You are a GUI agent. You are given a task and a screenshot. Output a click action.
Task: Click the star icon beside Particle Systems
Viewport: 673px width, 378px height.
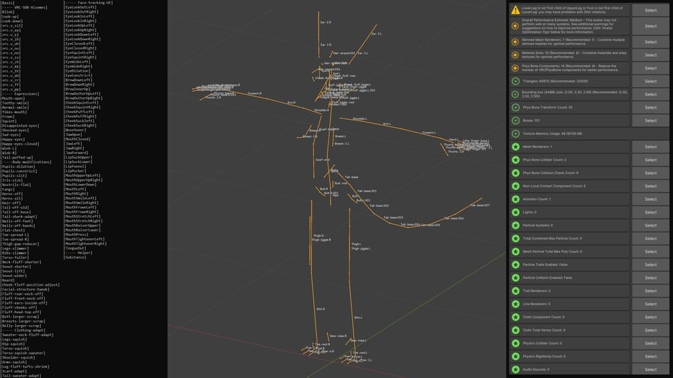point(516,225)
